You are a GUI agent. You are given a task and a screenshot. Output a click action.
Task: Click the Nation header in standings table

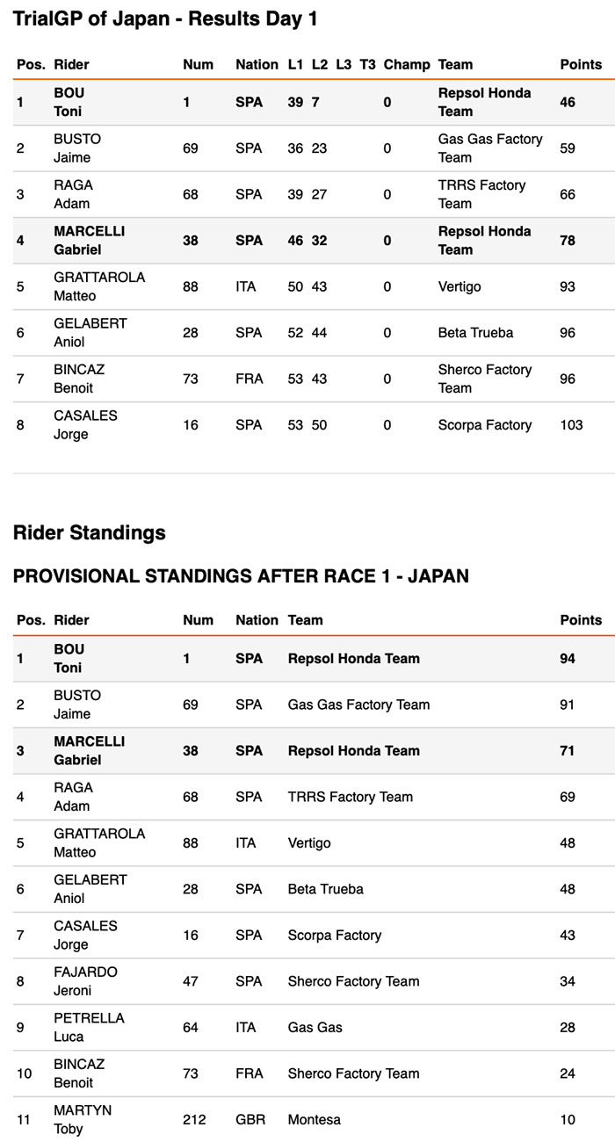pyautogui.click(x=257, y=620)
